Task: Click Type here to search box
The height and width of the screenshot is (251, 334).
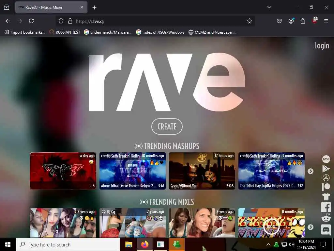Action: pyautogui.click(x=68, y=244)
